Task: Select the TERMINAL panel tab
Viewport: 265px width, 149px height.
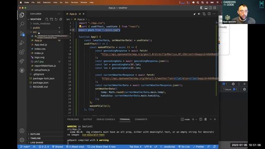Action: click(125, 119)
